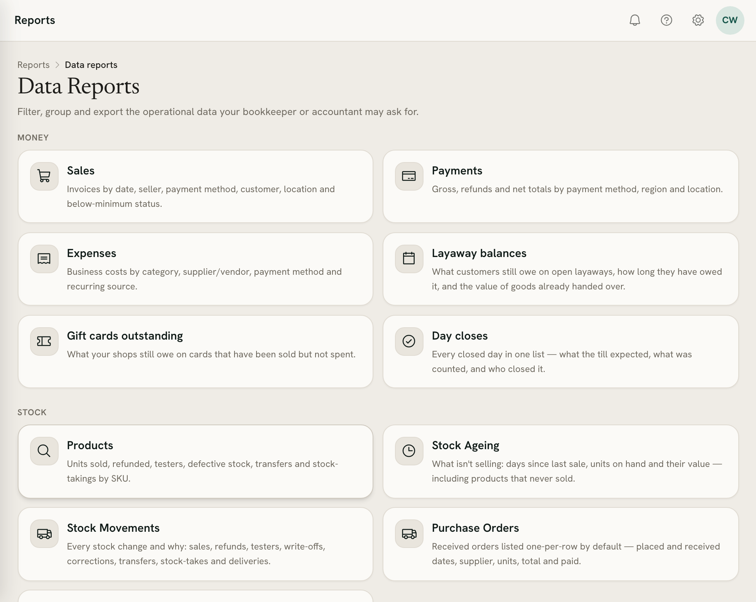This screenshot has height=602, width=756.
Task: Click the Sales shopping cart icon
Action: (44, 176)
